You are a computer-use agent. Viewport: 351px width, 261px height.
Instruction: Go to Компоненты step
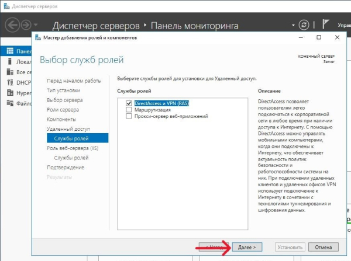pos(61,119)
